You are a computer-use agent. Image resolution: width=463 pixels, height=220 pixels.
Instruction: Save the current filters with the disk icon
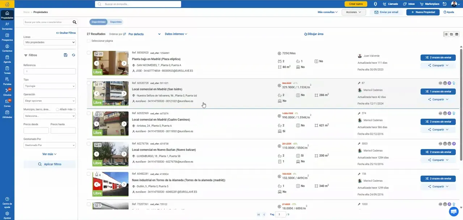pos(65,55)
